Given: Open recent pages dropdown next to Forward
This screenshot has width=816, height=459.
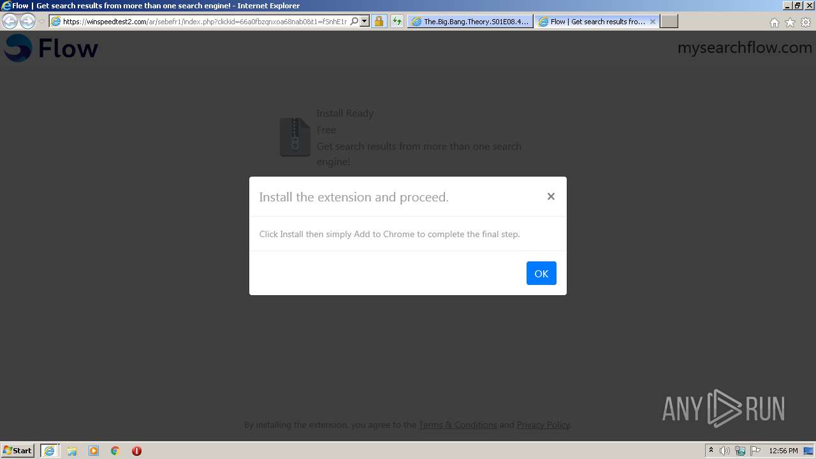Looking at the screenshot, I should point(41,22).
